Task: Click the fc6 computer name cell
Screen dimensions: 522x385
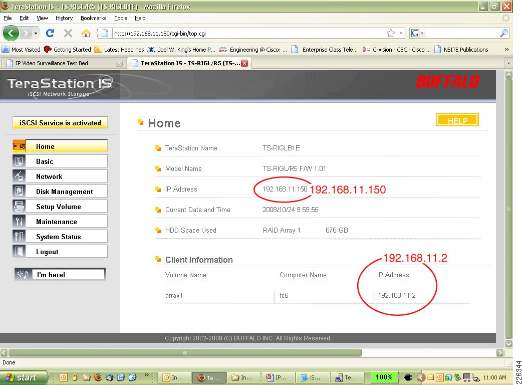Action: 284,295
